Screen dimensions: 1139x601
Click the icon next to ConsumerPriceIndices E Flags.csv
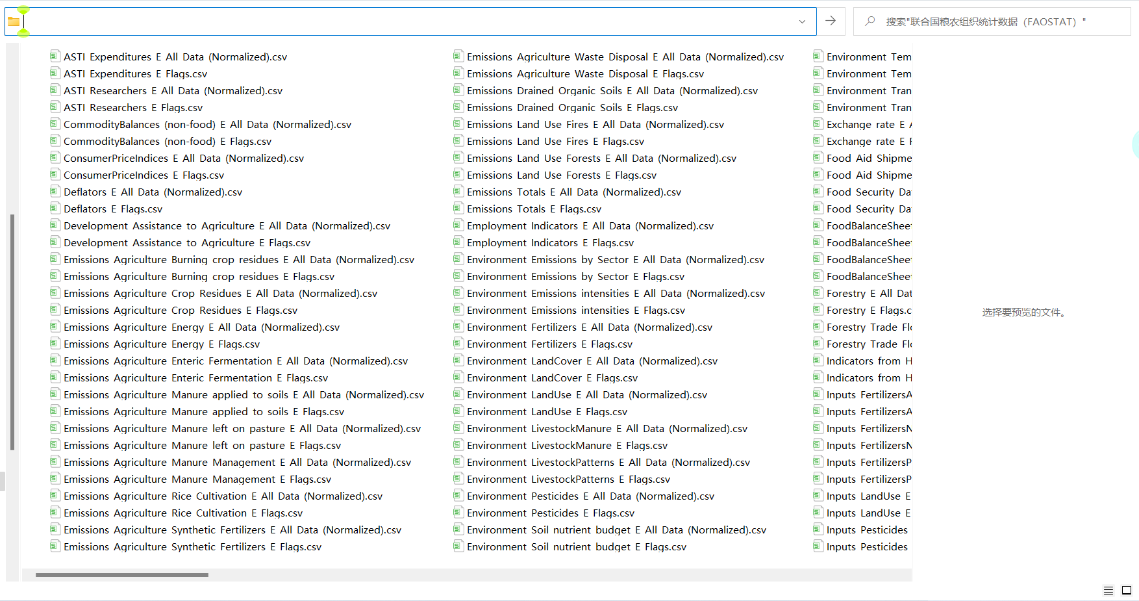(x=55, y=175)
